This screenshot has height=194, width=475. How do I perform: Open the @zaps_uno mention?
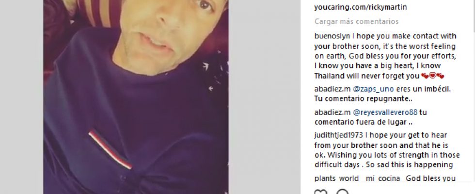point(373,89)
